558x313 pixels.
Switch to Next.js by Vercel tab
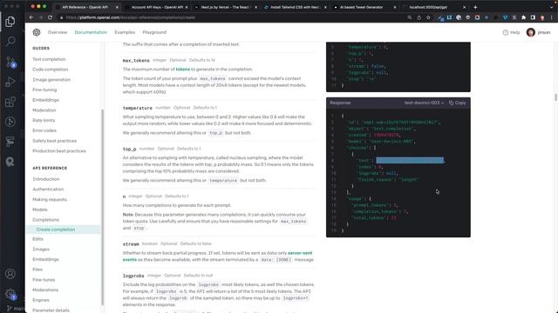225,7
